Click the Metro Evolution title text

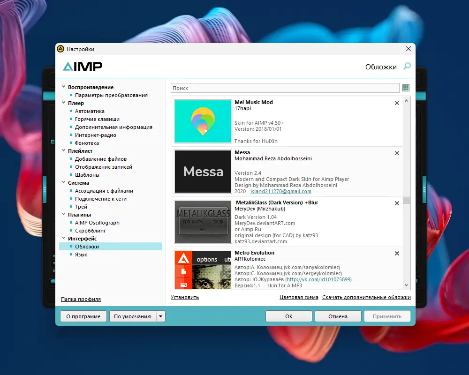254,253
